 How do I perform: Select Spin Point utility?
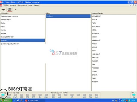coord(68,16)
